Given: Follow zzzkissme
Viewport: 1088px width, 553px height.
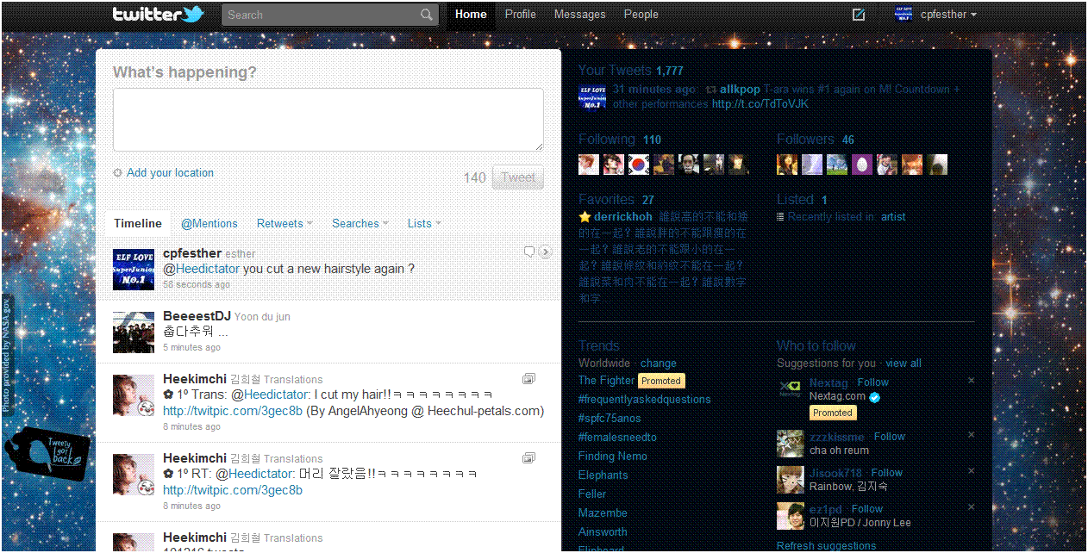Looking at the screenshot, I should 889,437.
